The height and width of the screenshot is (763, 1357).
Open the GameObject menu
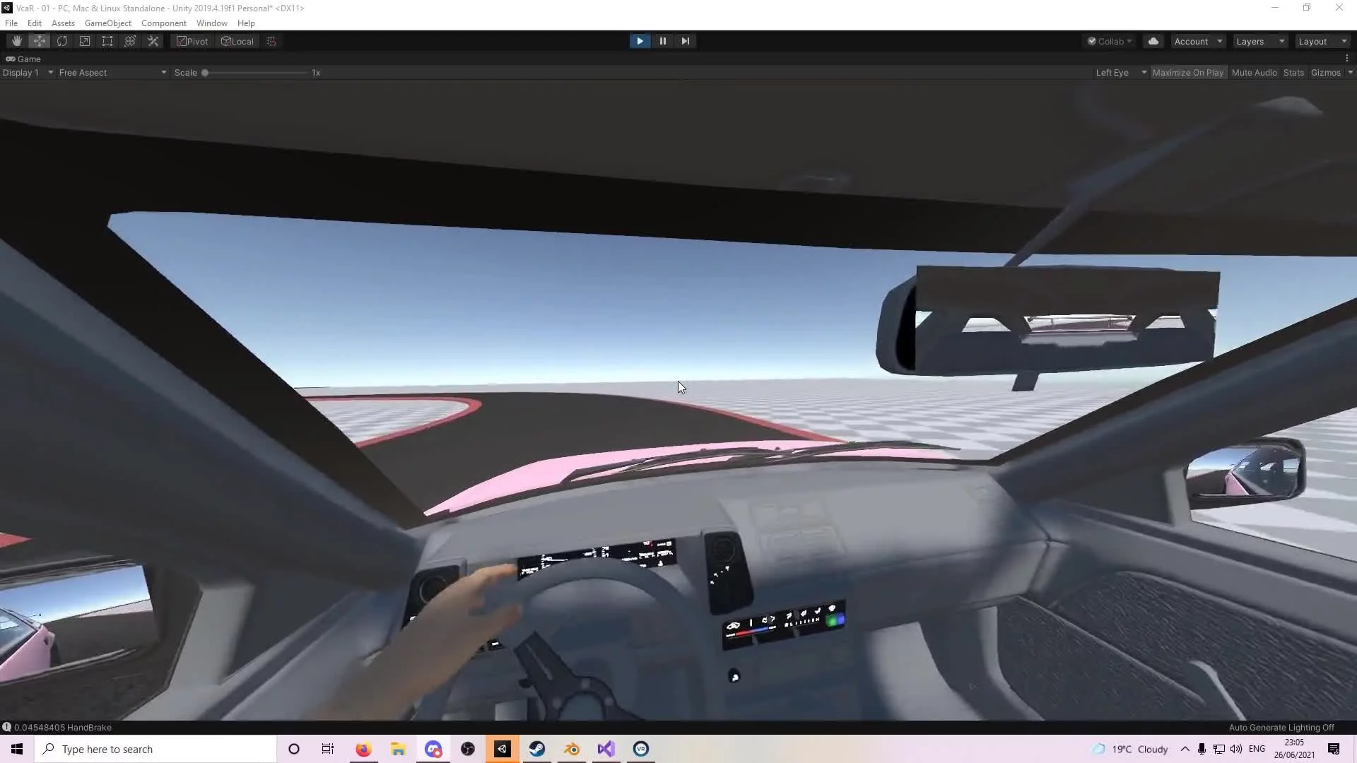pos(107,23)
